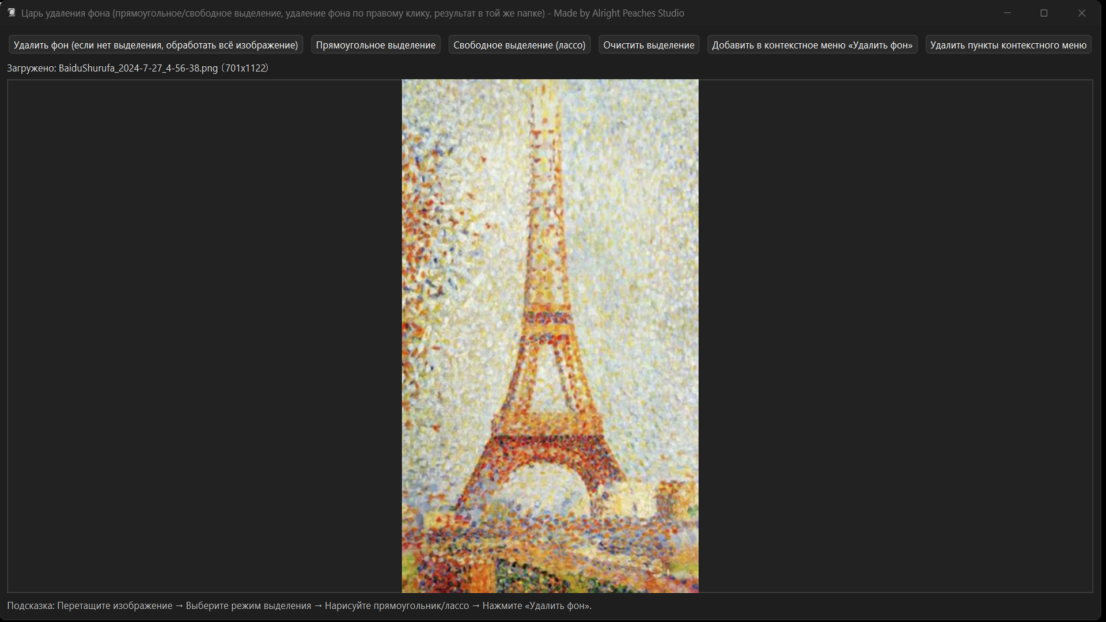Click the «Удалить фон» button
This screenshot has width=1106, height=622.
coord(156,45)
